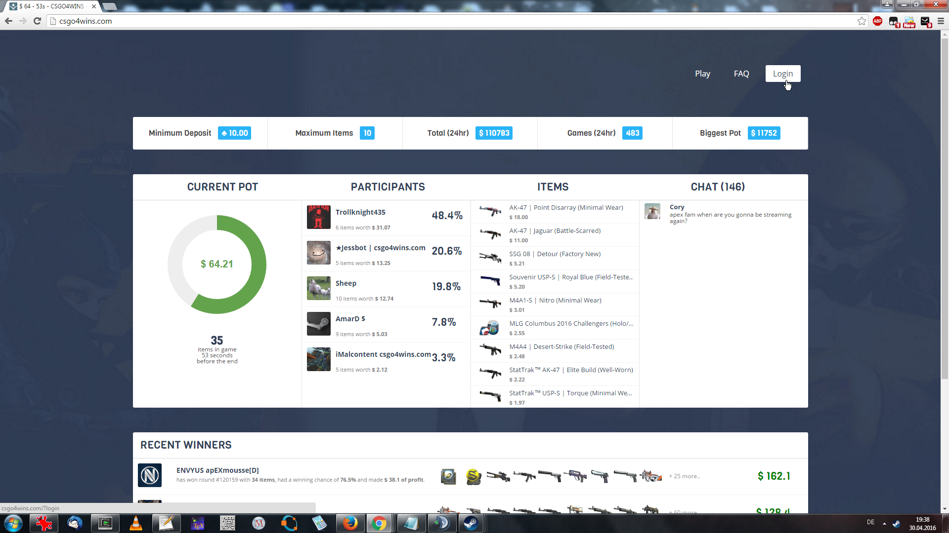Click the page vertical scrollbar
The image size is (949, 533).
(x=944, y=207)
